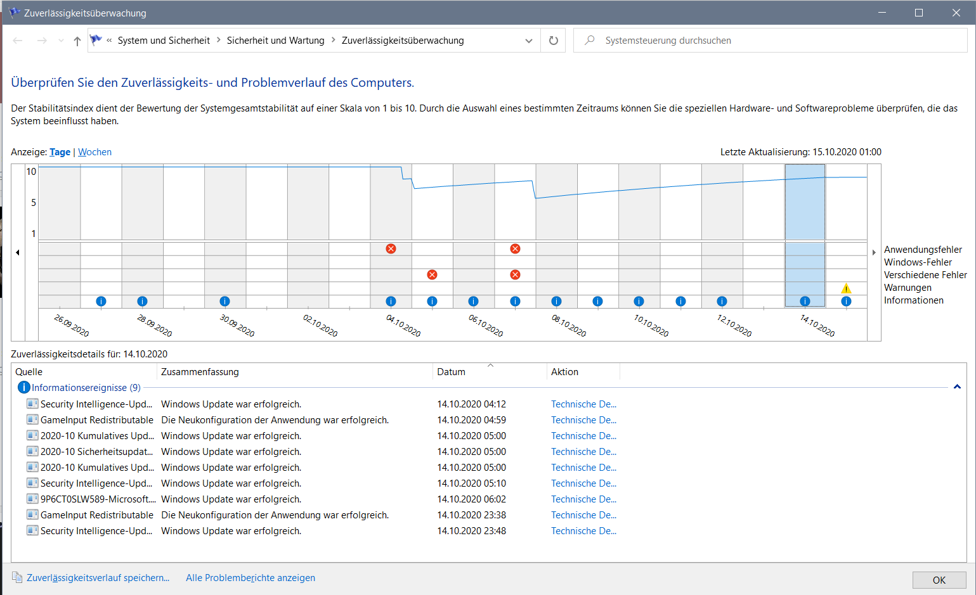Go up one level with the up arrow

pyautogui.click(x=77, y=41)
